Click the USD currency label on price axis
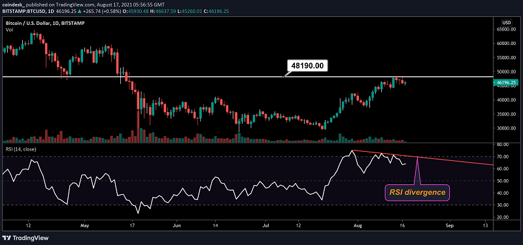 [506, 23]
